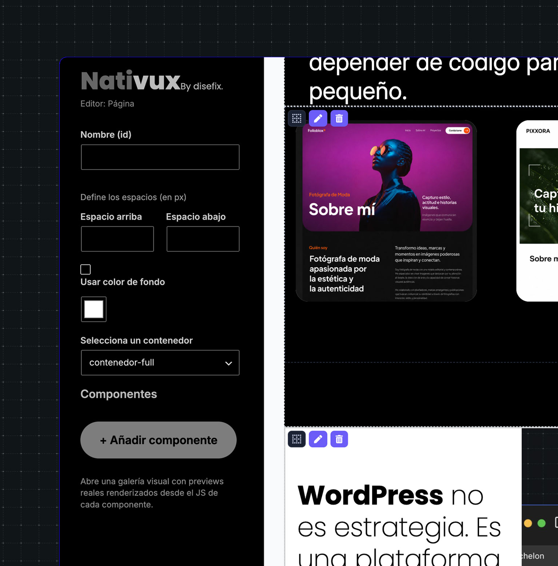558x566 pixels.
Task: Open the contenedor-full dropdown
Action: [160, 363]
